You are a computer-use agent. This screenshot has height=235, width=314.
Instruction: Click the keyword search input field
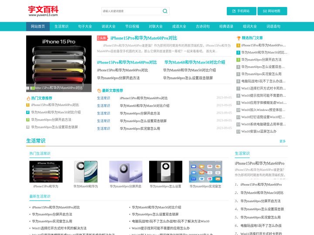click(x=131, y=11)
